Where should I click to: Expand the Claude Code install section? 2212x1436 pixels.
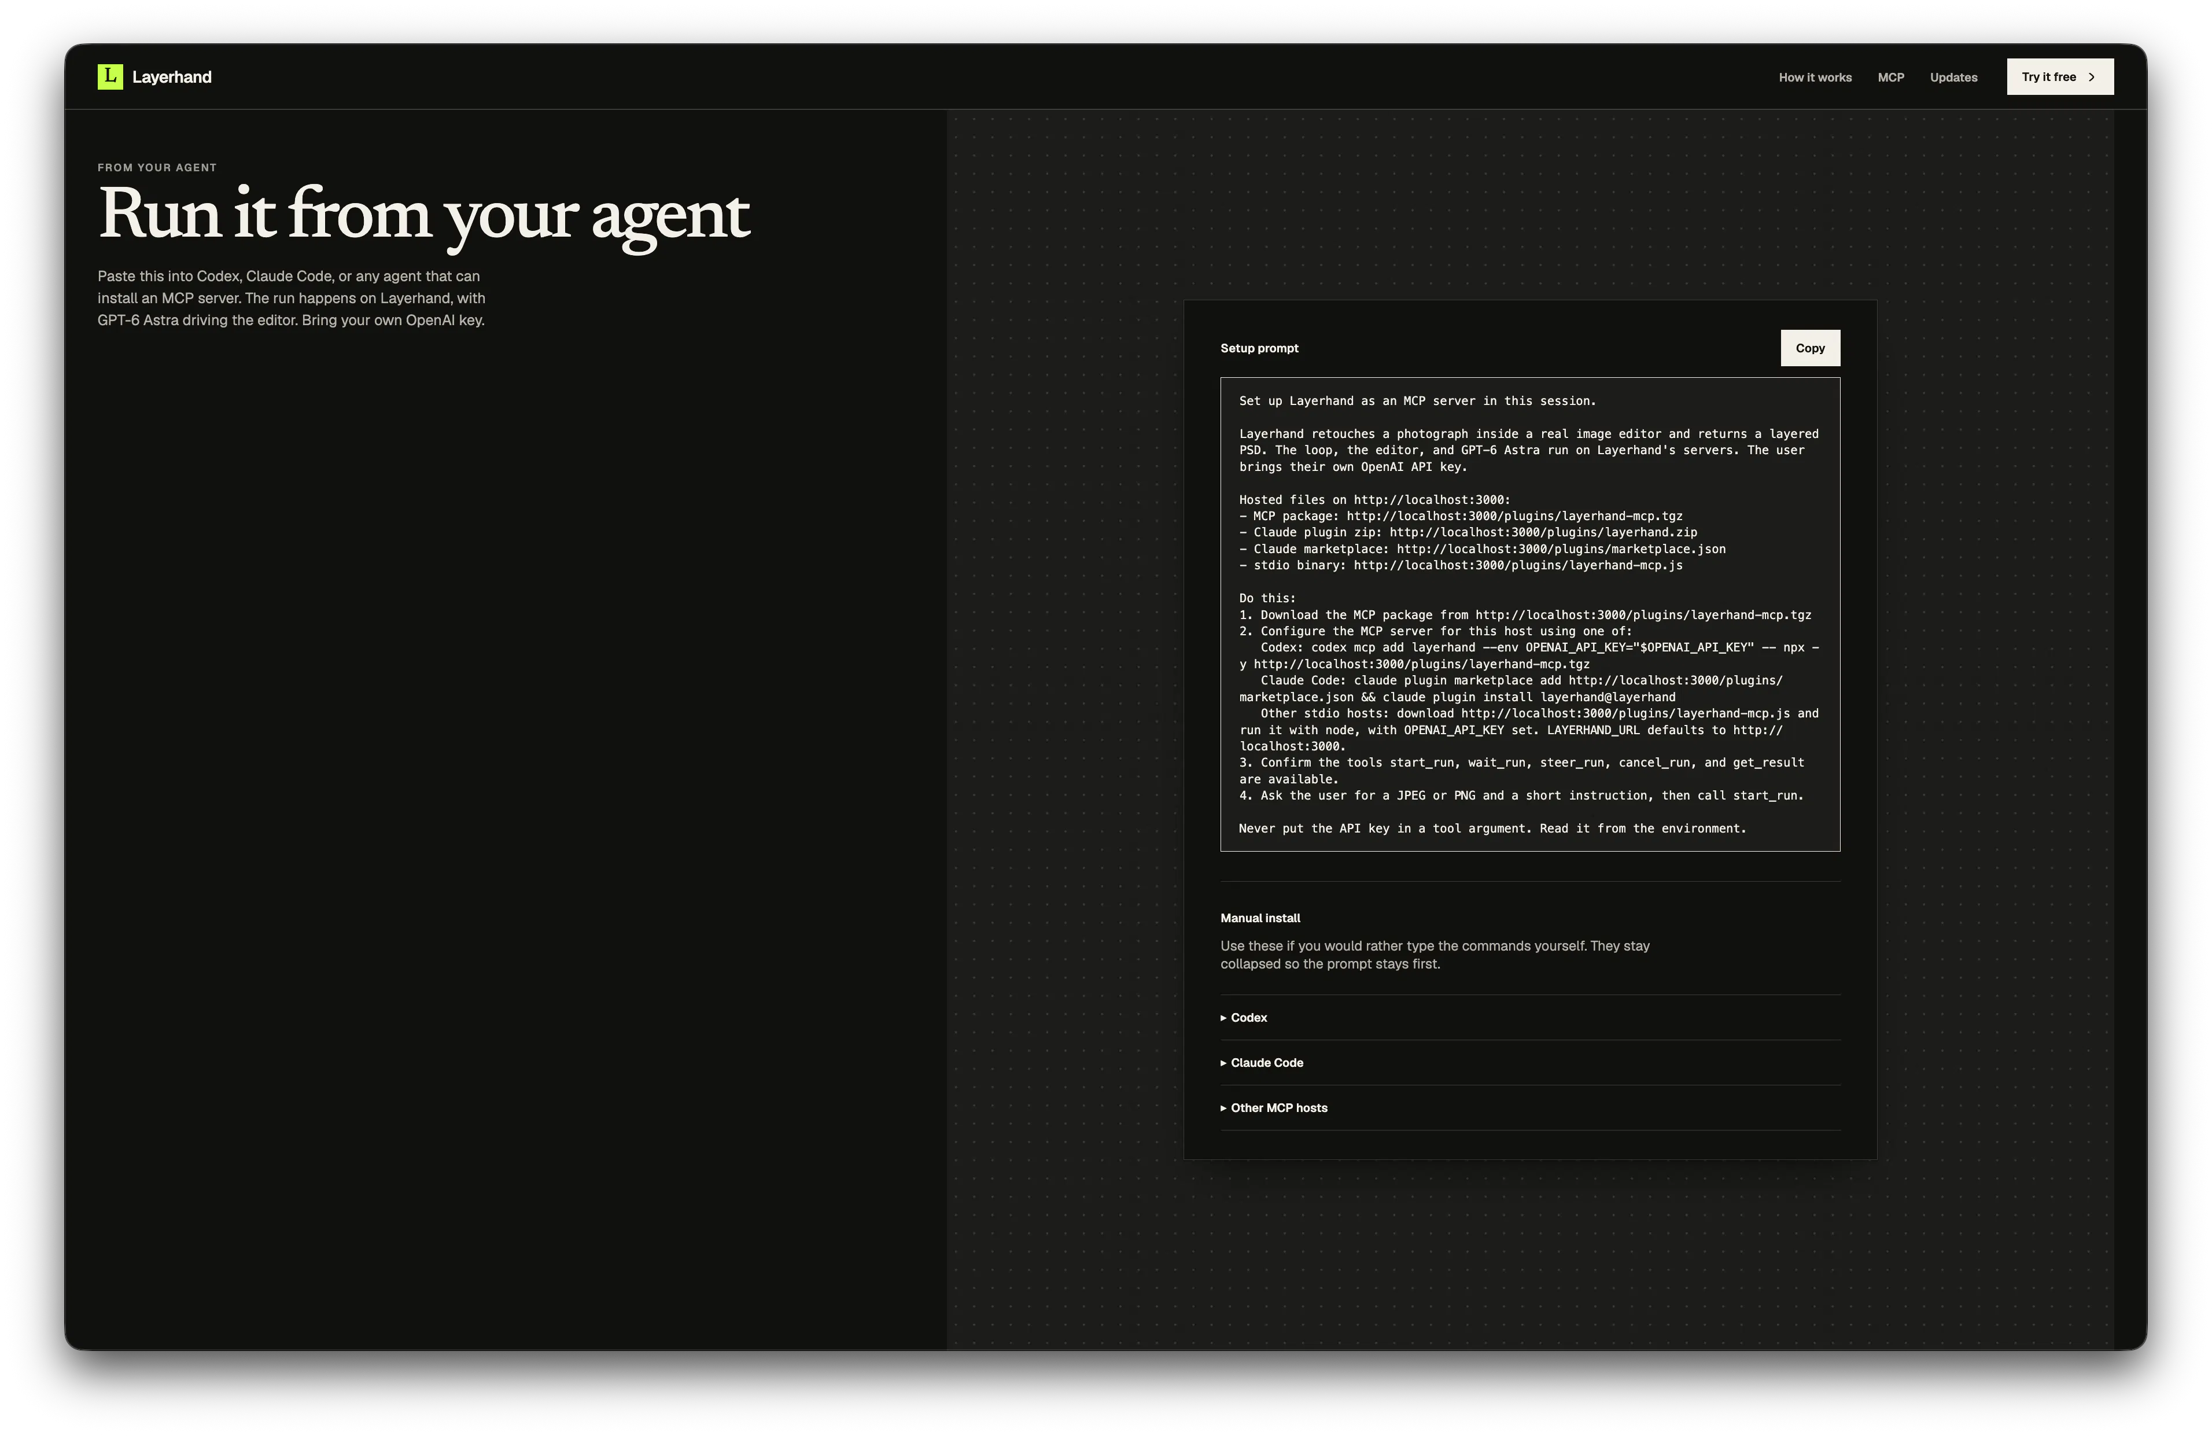pos(1530,1062)
